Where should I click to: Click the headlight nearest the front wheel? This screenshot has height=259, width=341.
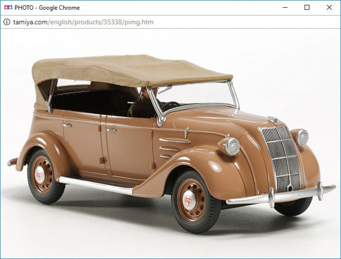click(231, 146)
